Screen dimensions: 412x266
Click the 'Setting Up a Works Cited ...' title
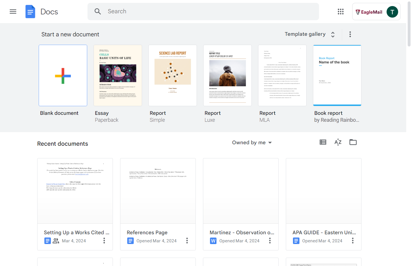point(77,233)
